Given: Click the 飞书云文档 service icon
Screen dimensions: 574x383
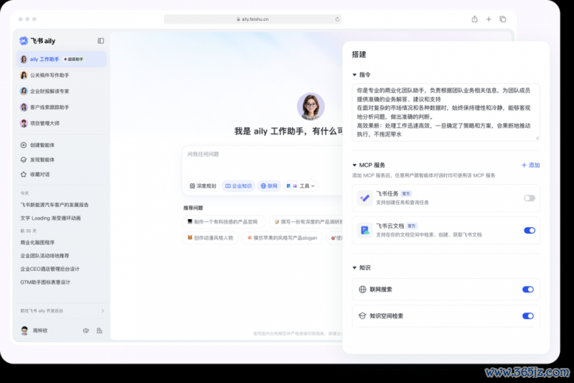Looking at the screenshot, I should pyautogui.click(x=364, y=231).
